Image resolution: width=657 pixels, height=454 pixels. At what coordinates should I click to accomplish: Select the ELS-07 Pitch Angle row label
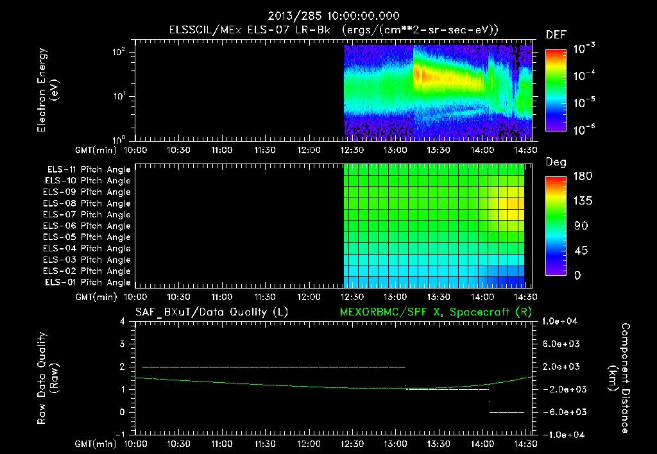(87, 215)
